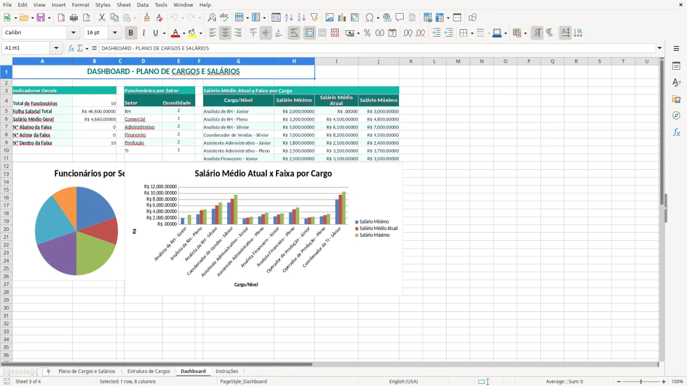Expand the highlighting color dropdown arrow
687x386 pixels.
coord(200,33)
